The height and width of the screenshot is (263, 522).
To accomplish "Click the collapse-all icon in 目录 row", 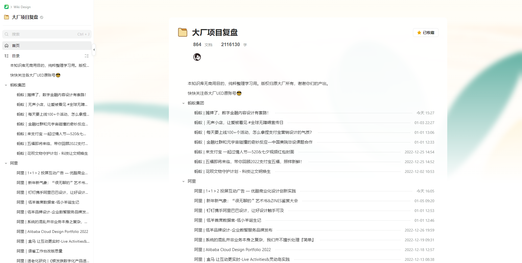I will [x=87, y=56].
